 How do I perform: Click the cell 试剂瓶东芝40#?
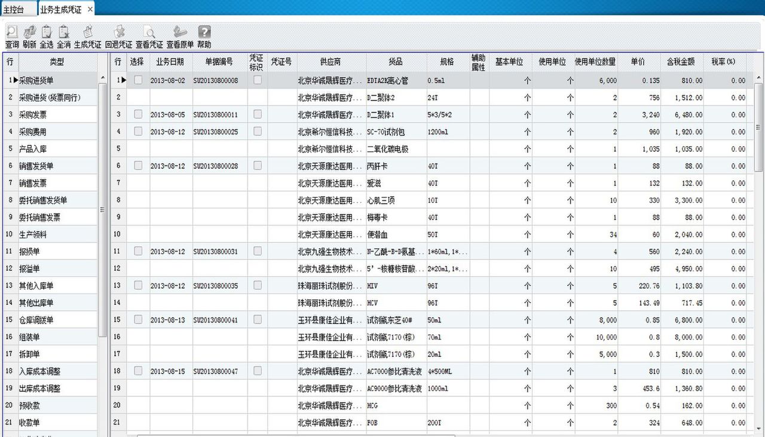point(396,320)
